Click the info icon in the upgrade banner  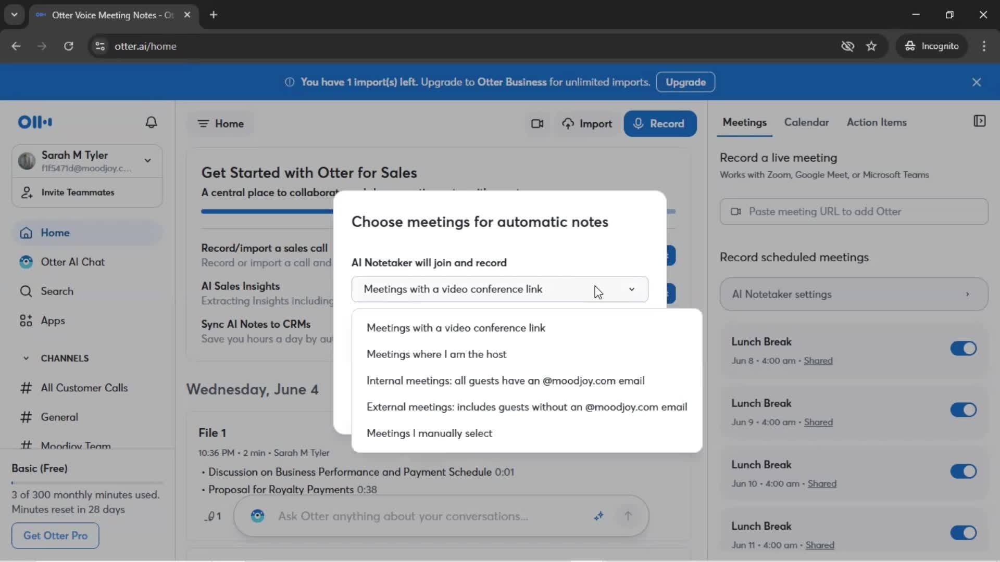290,82
